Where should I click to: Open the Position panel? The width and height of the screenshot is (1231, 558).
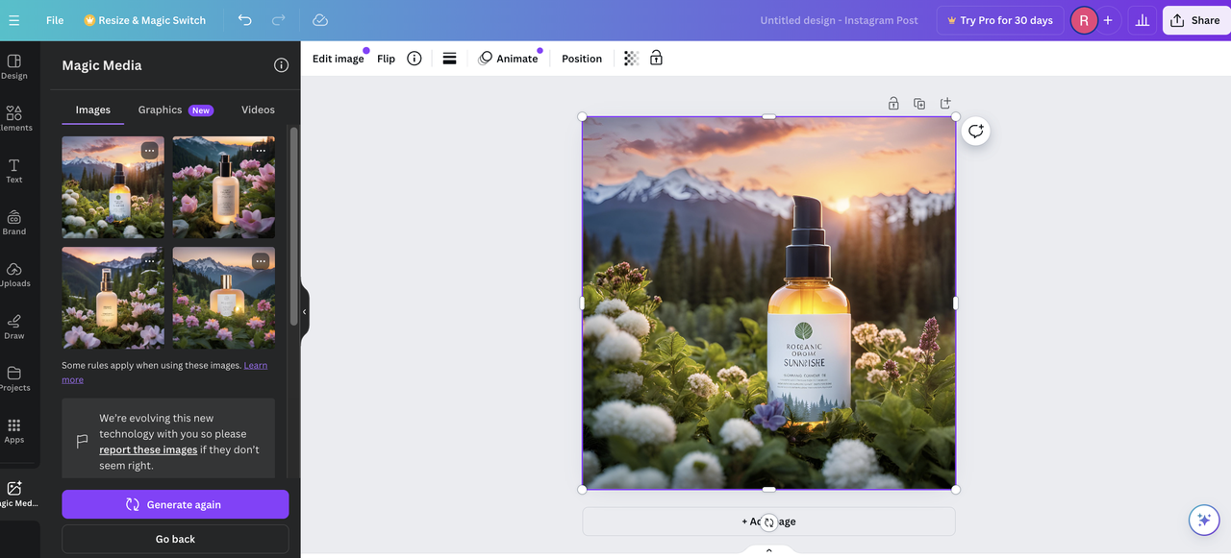point(582,59)
